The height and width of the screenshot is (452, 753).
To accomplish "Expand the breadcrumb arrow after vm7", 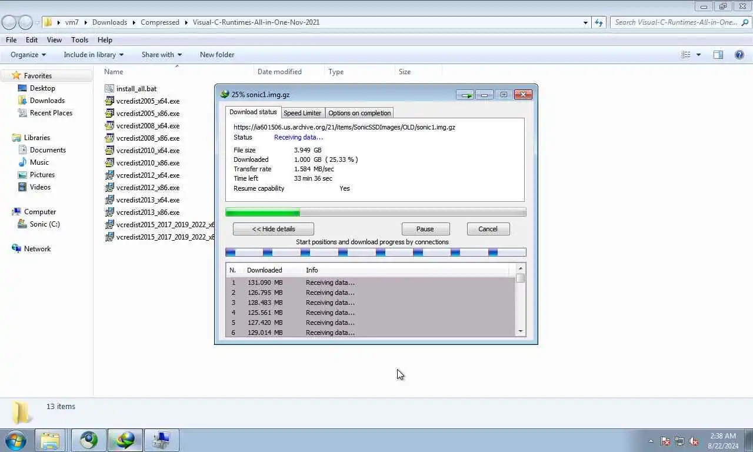I will [x=86, y=22].
